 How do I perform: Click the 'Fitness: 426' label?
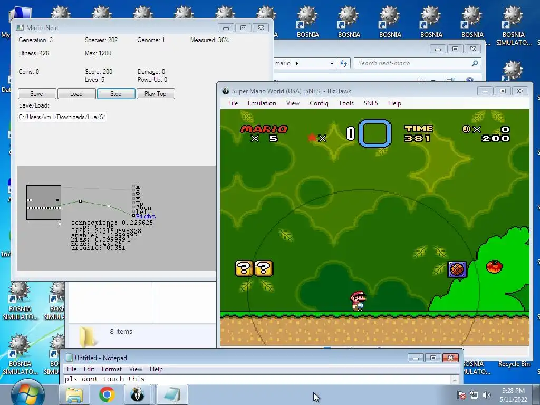click(34, 53)
